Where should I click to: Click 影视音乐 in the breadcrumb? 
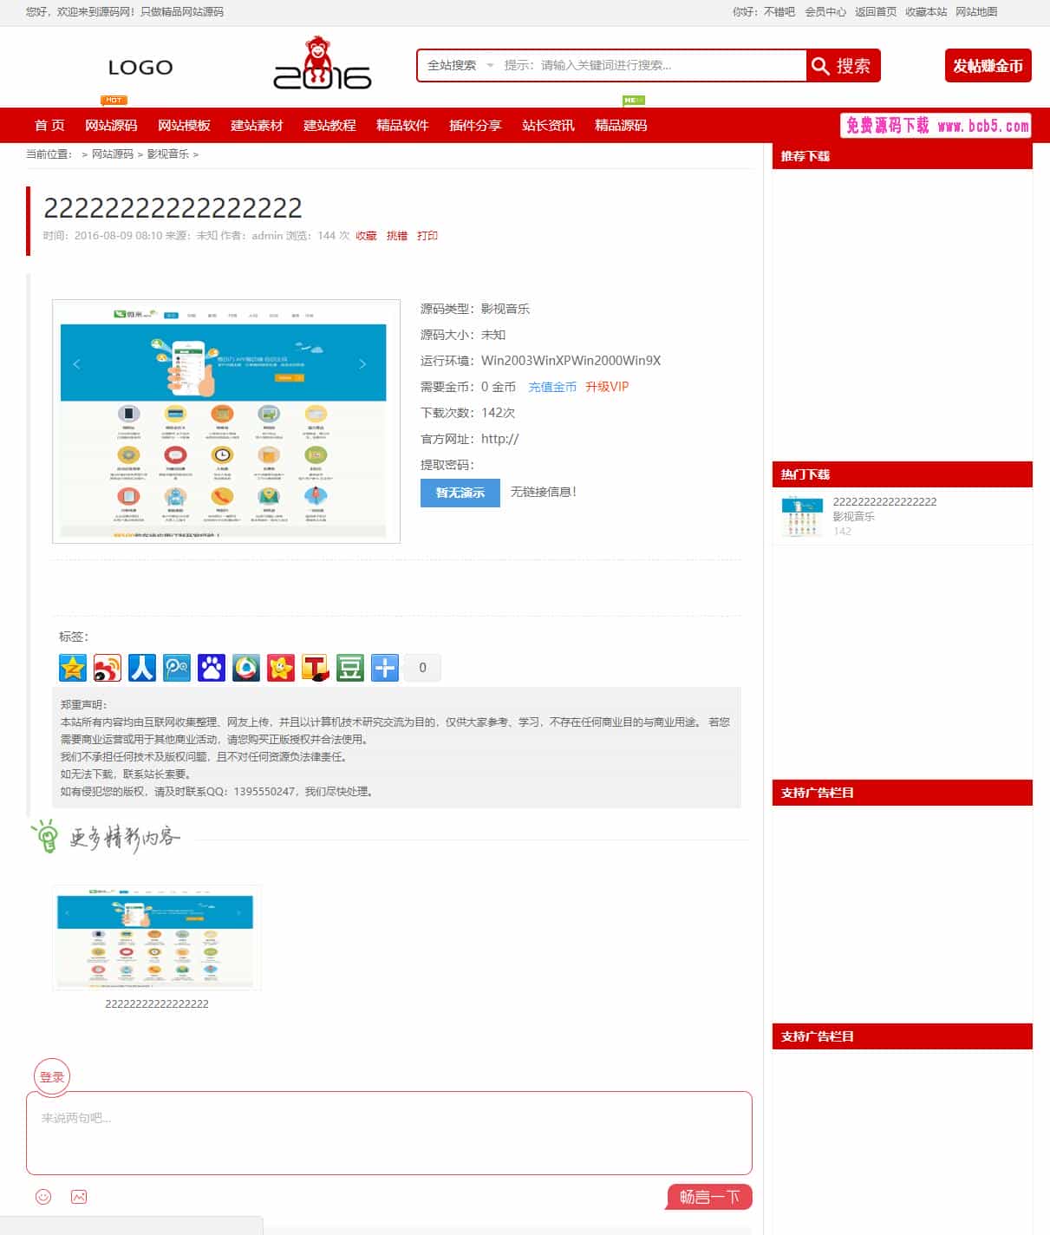click(x=167, y=154)
